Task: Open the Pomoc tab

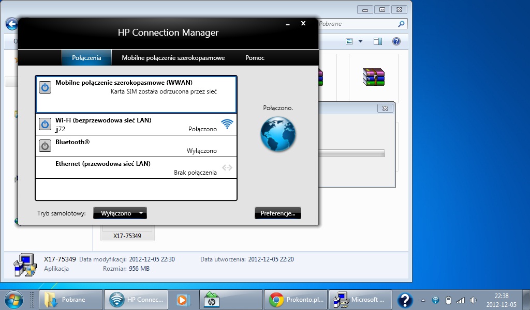Action: point(255,58)
